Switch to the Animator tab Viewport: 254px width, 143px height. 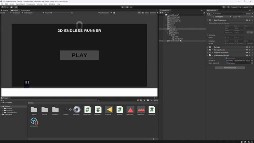click(x=26, y=10)
